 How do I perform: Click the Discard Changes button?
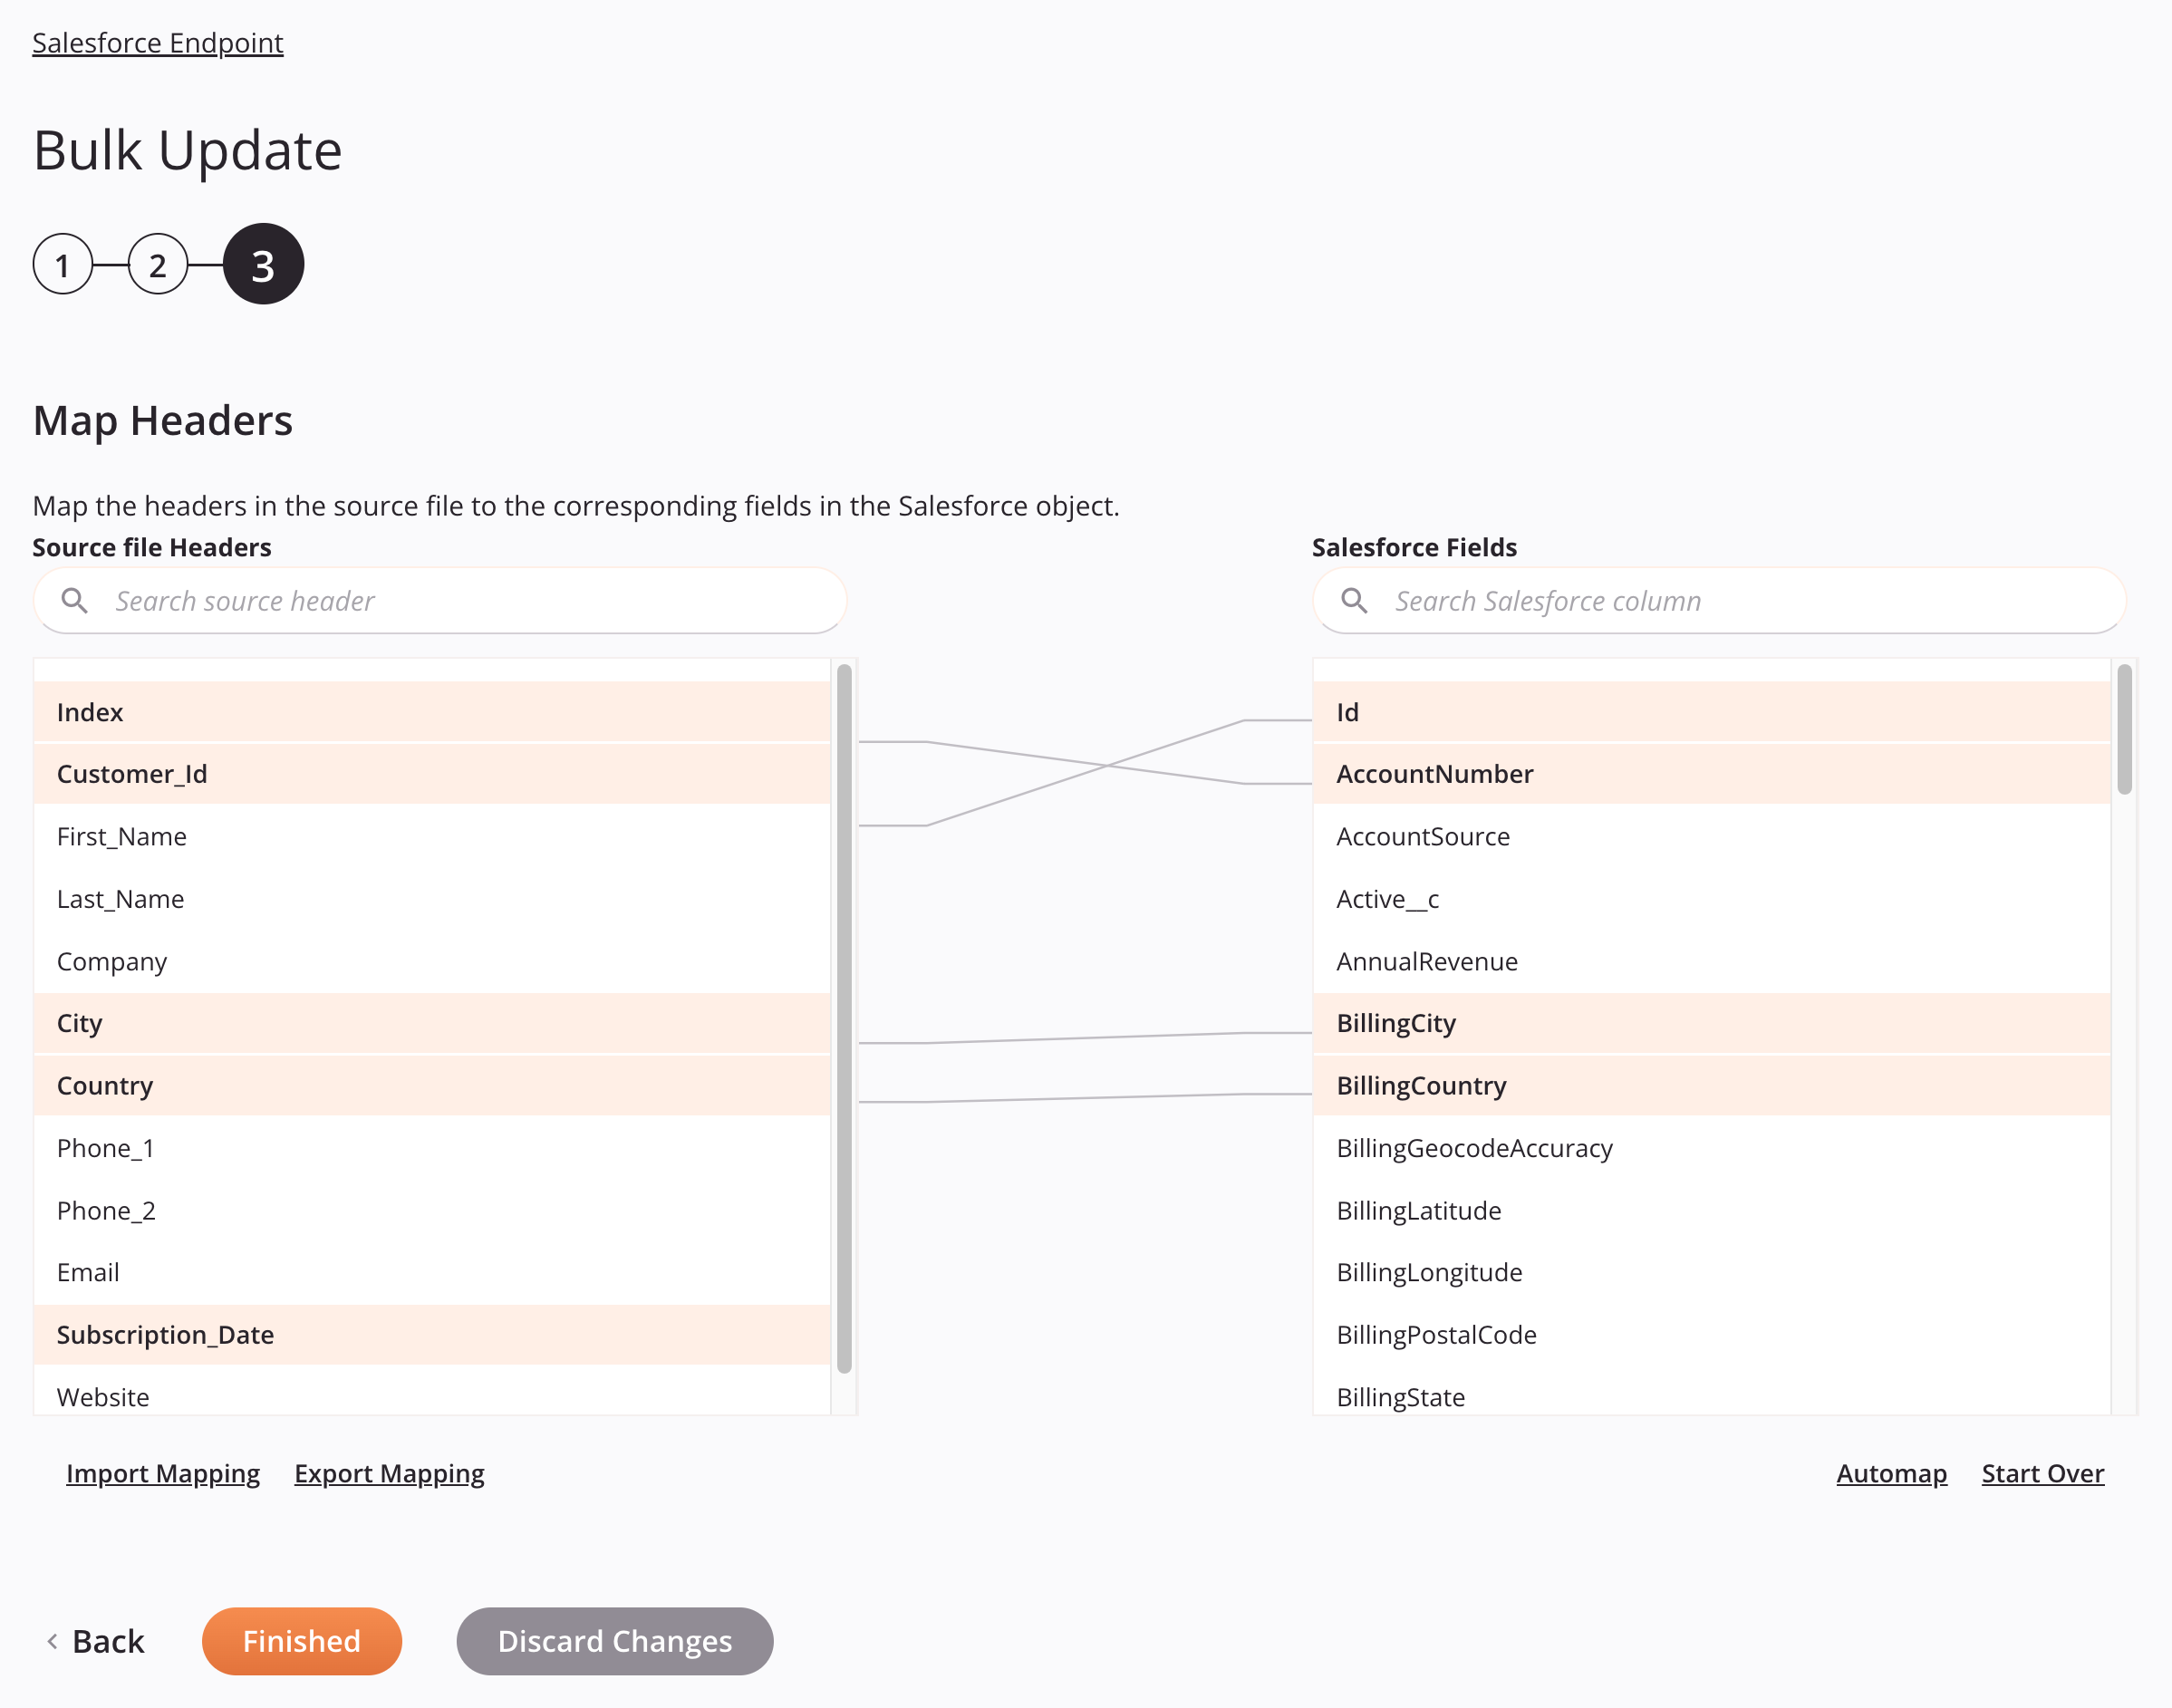pyautogui.click(x=615, y=1641)
